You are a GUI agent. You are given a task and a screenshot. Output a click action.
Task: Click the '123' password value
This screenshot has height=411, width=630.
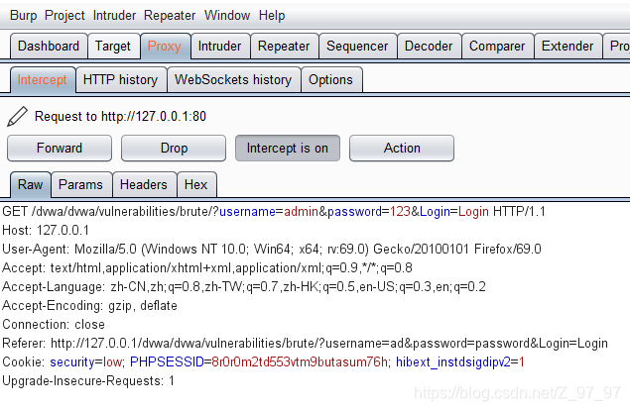(x=400, y=211)
